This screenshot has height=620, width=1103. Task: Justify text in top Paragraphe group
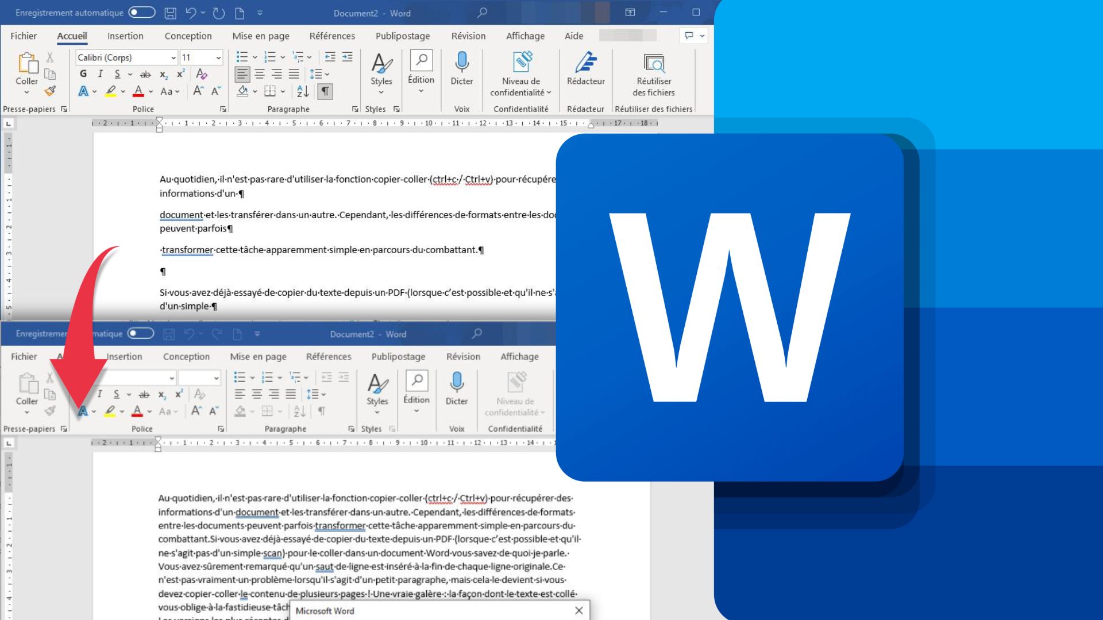294,74
